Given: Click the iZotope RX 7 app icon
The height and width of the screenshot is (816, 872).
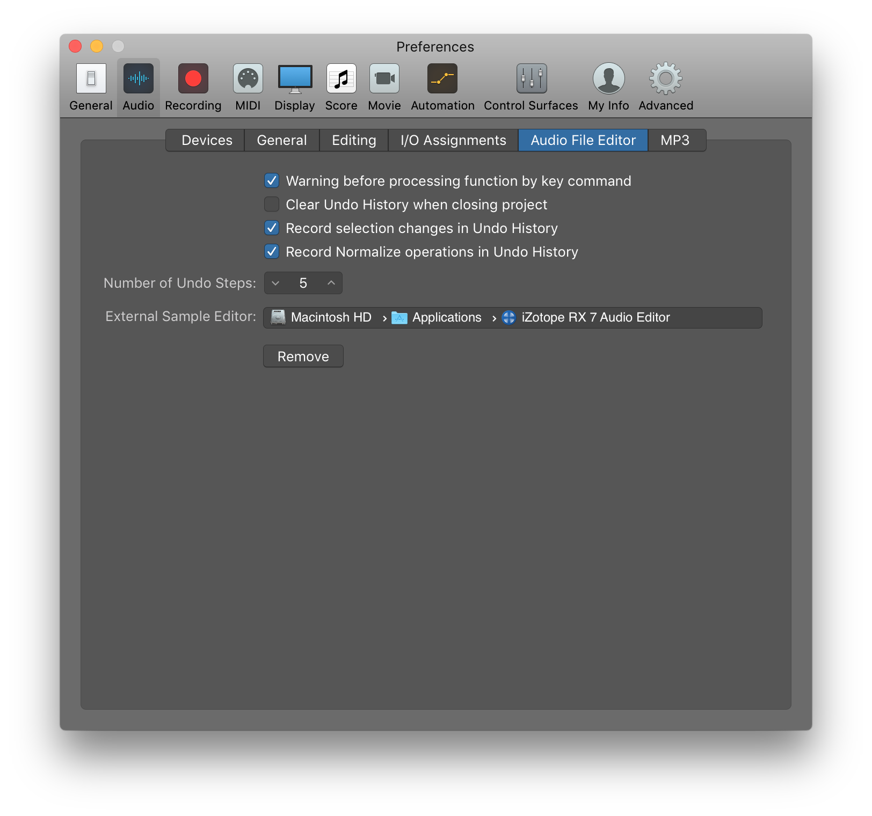Looking at the screenshot, I should pos(508,318).
